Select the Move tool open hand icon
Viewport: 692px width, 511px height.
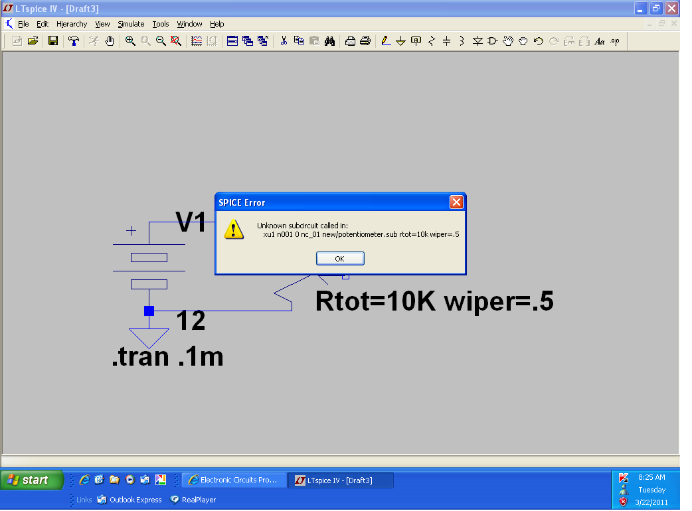pos(508,41)
